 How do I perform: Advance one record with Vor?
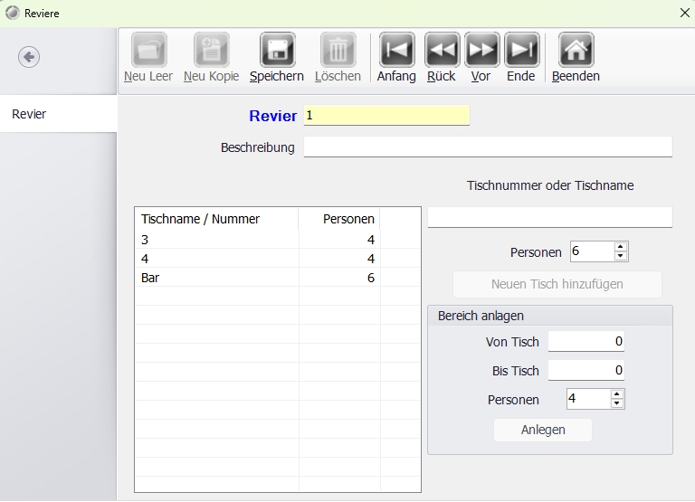point(481,50)
